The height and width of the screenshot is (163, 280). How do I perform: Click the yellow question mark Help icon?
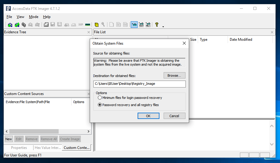pyautogui.click(x=157, y=25)
